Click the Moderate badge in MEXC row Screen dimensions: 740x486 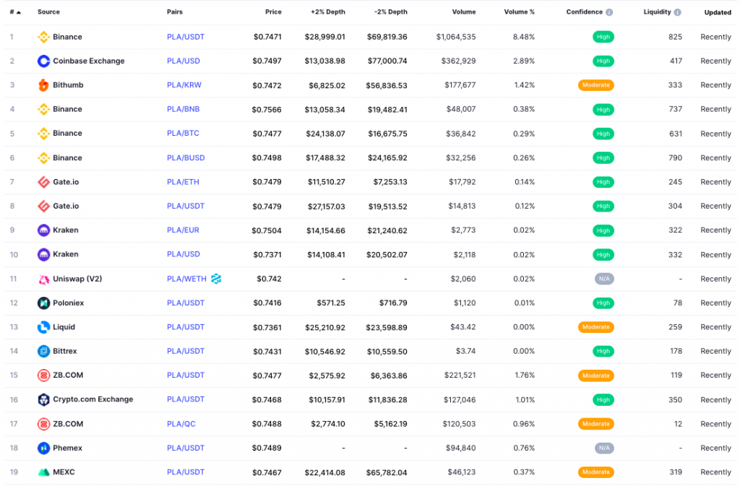[x=595, y=472]
